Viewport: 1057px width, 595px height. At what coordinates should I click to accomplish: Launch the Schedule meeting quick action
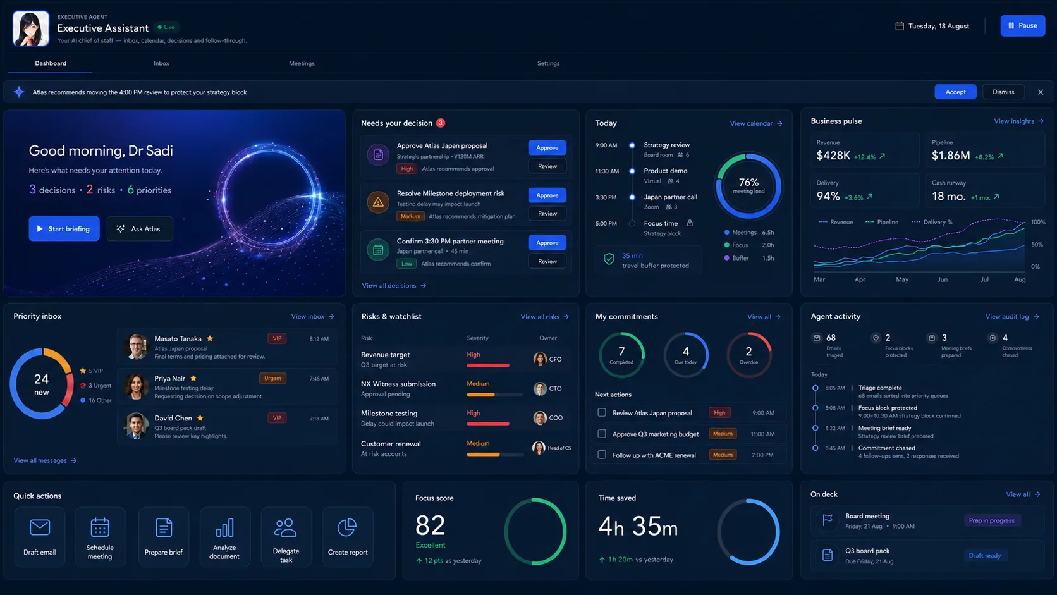[x=100, y=537]
